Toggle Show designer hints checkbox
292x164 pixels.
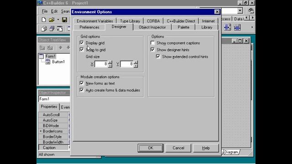(152, 50)
